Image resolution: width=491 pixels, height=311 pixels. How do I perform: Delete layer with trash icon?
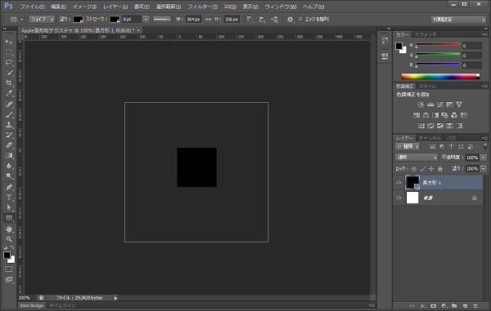click(475, 305)
